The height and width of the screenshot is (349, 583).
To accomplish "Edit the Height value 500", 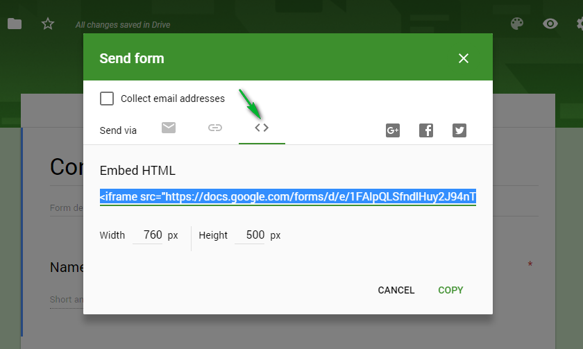I will pyautogui.click(x=250, y=235).
